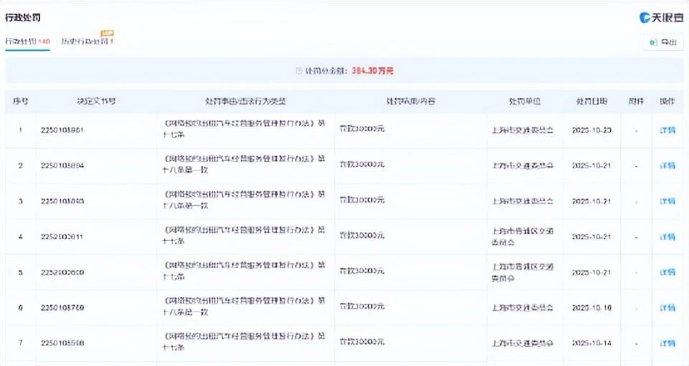Click the 决定文书号 column header
689x366 pixels.
coord(97,101)
